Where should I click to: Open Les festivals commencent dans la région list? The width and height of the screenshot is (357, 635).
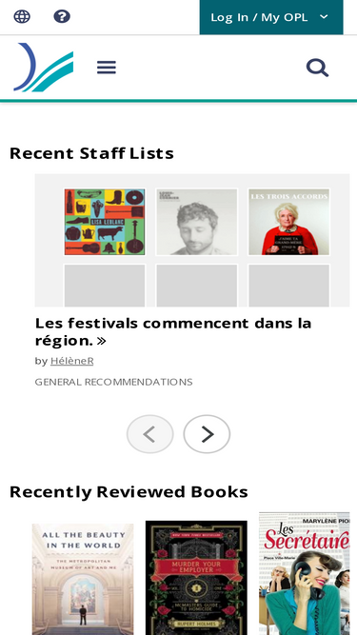coord(173,331)
